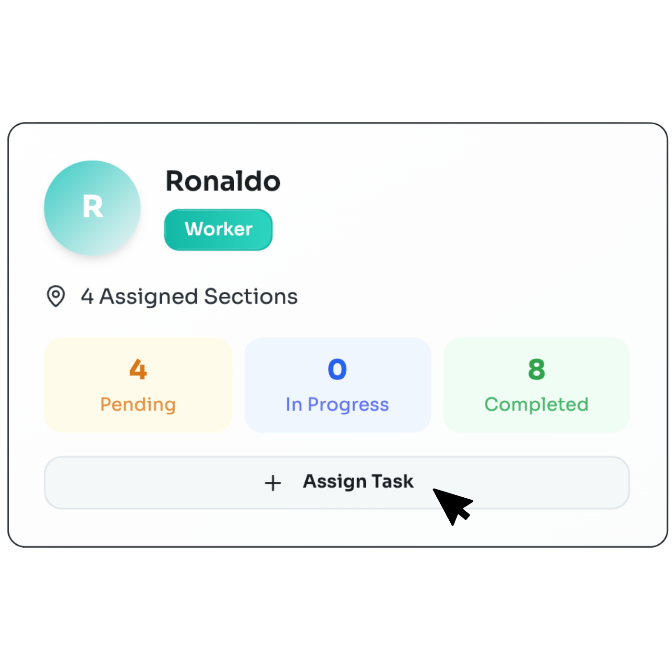This screenshot has height=672, width=672.
Task: Open the yellow Pending tasks card
Action: tap(138, 385)
